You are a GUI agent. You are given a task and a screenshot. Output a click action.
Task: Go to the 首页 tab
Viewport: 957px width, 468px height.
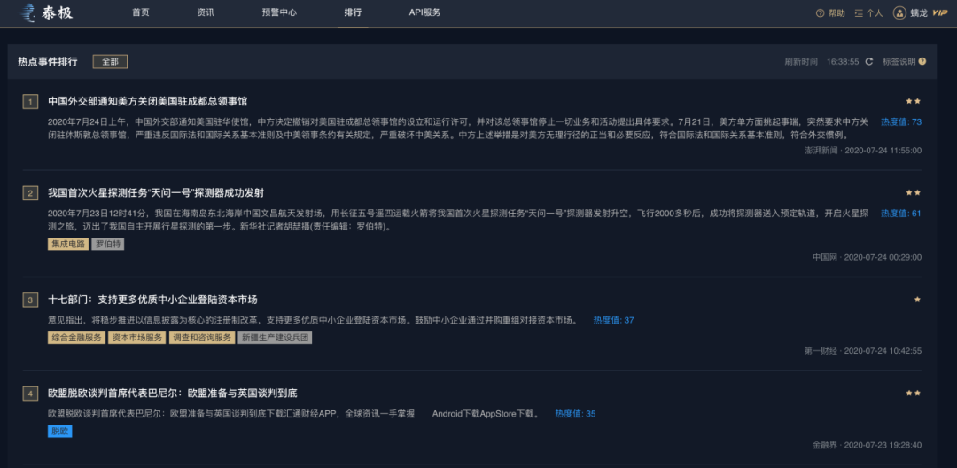tap(141, 12)
